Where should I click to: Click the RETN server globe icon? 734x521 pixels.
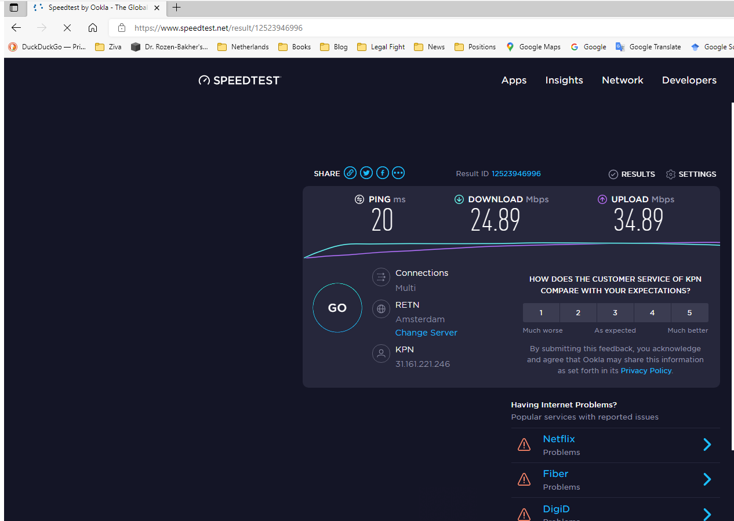[381, 309]
